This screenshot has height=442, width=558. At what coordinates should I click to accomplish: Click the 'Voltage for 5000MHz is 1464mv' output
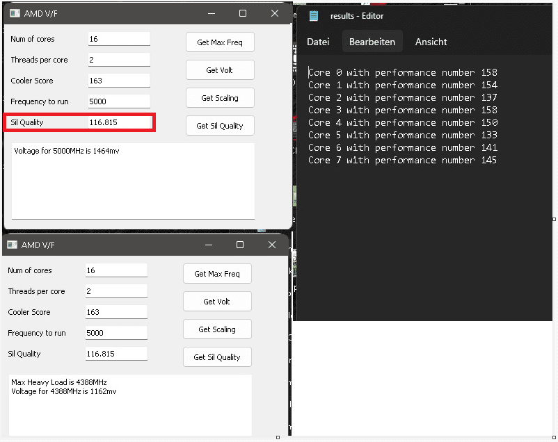tap(67, 151)
